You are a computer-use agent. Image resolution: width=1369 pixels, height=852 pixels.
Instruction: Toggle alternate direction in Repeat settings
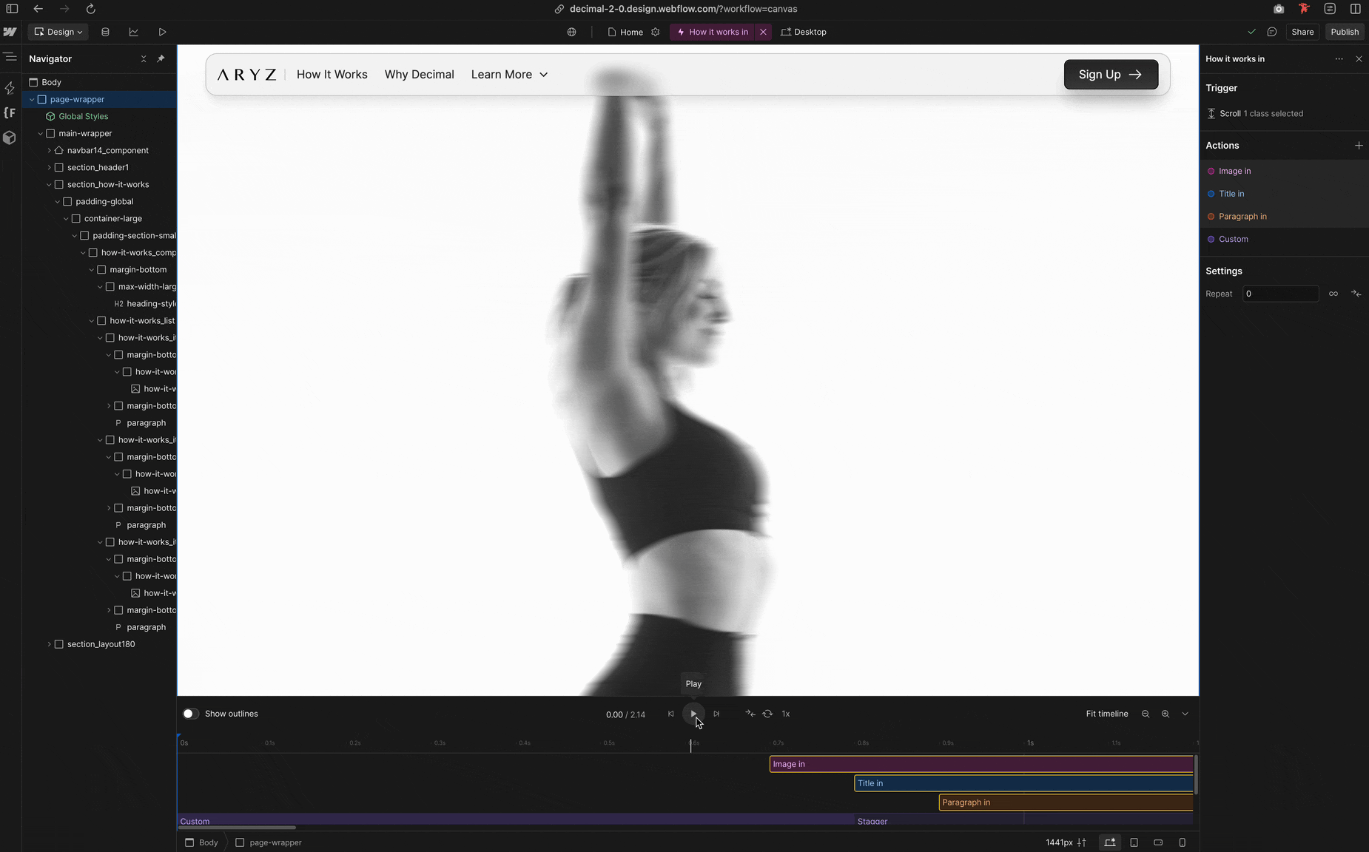(1356, 294)
